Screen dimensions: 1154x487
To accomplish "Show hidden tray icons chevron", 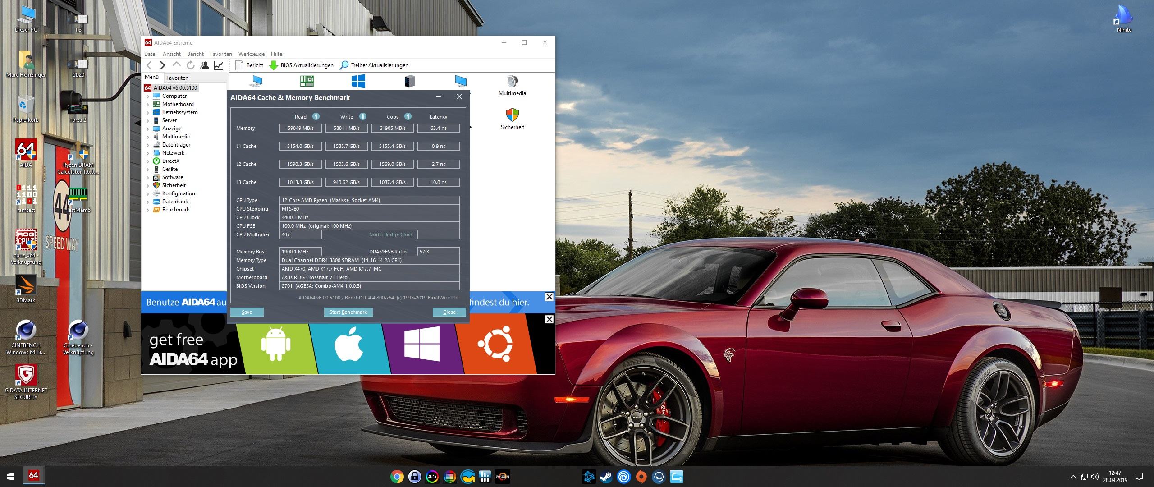I will pyautogui.click(x=1072, y=477).
